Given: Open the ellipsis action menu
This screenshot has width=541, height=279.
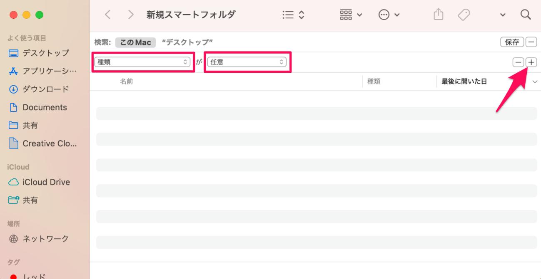Looking at the screenshot, I should point(389,15).
